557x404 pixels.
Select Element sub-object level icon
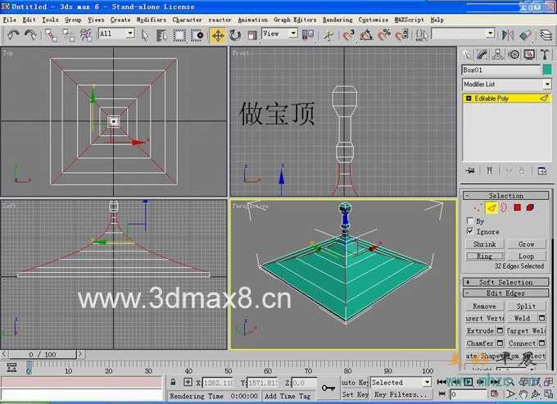click(x=530, y=207)
